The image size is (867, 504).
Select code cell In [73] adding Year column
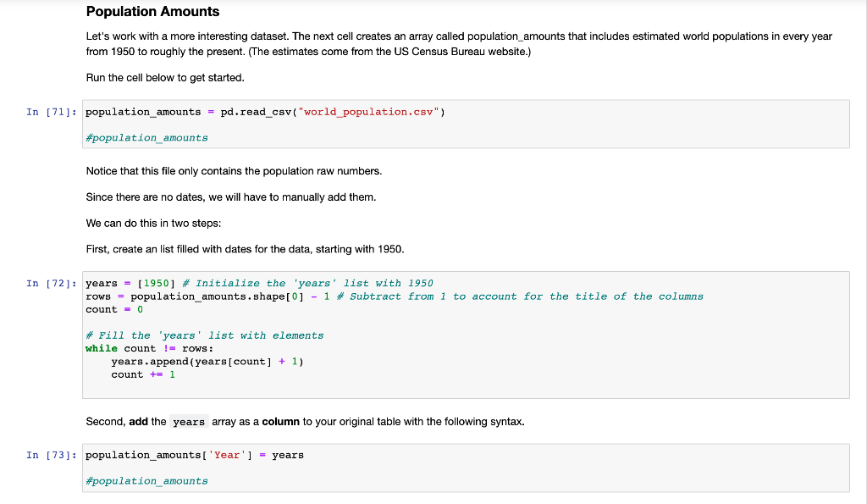pyautogui.click(x=466, y=468)
